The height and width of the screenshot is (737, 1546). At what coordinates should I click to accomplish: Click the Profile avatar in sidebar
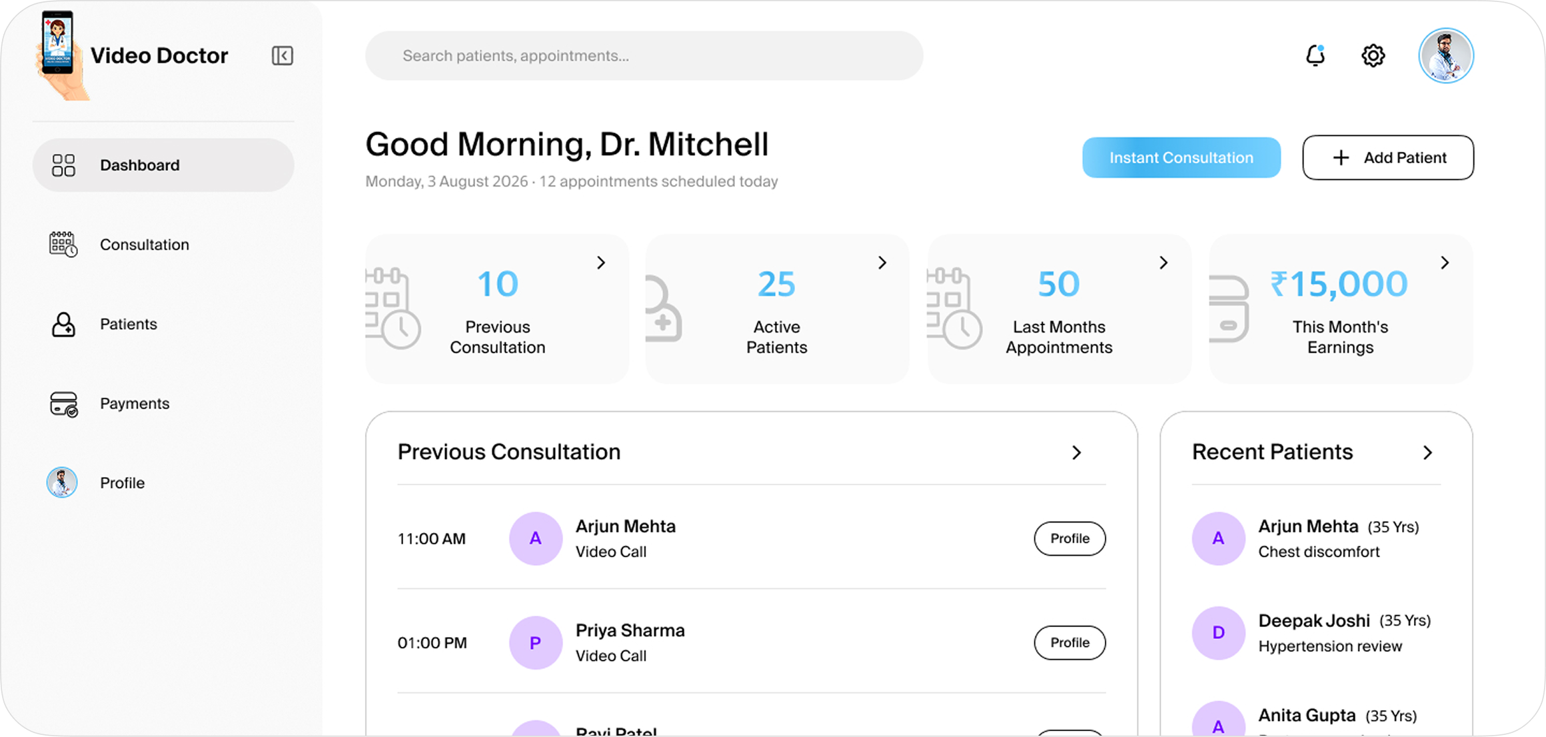point(62,482)
